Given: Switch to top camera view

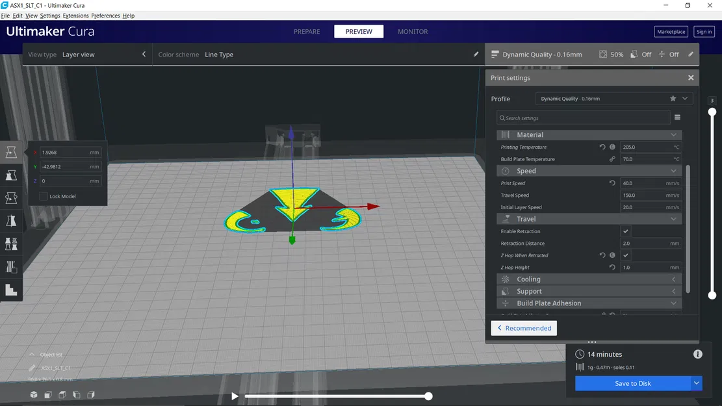Looking at the screenshot, I should click(x=62, y=394).
